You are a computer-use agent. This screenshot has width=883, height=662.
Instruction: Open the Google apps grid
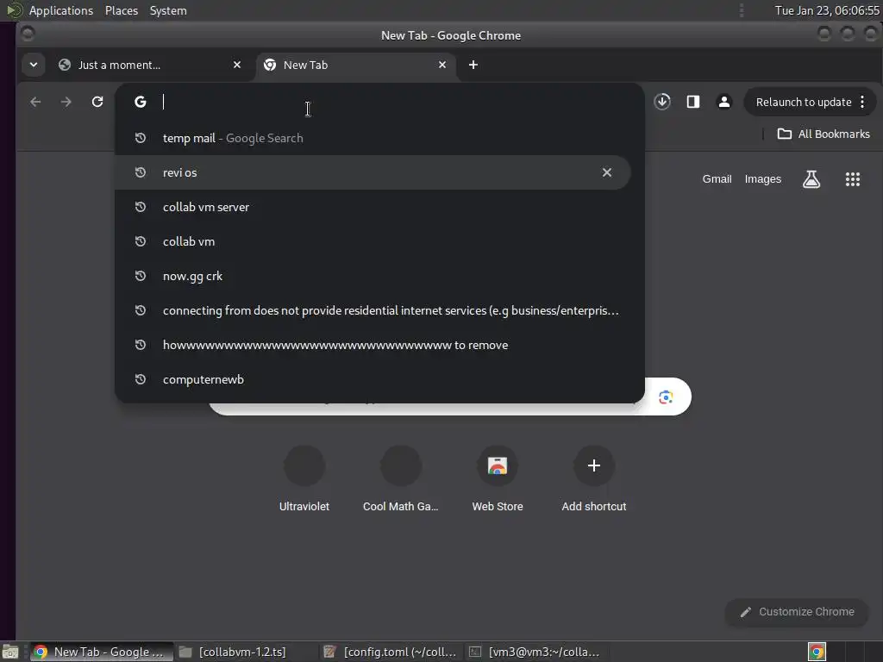[853, 179]
